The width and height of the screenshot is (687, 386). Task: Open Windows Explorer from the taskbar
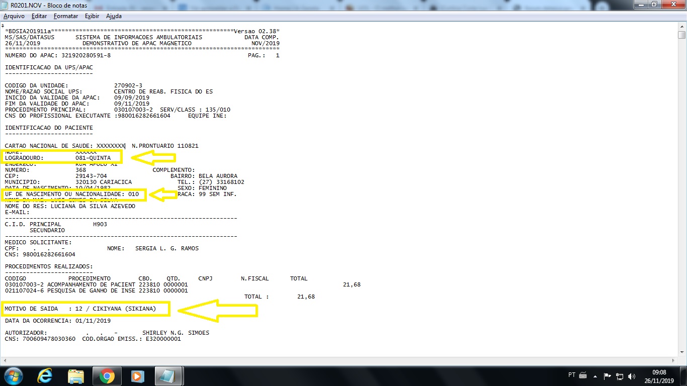76,376
